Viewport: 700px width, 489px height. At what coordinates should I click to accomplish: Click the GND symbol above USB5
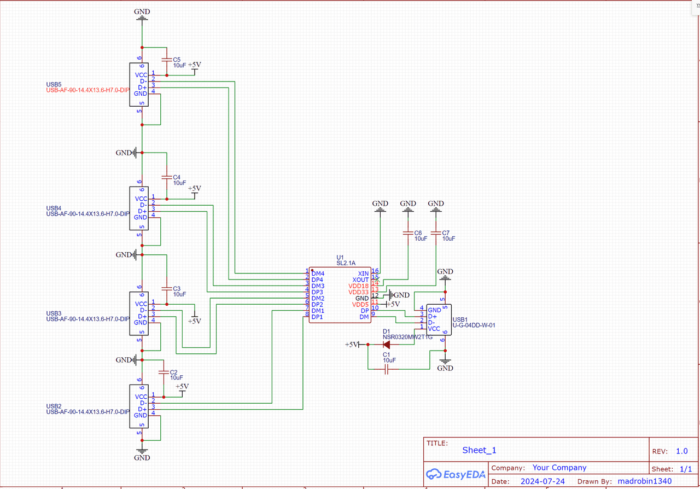142,15
